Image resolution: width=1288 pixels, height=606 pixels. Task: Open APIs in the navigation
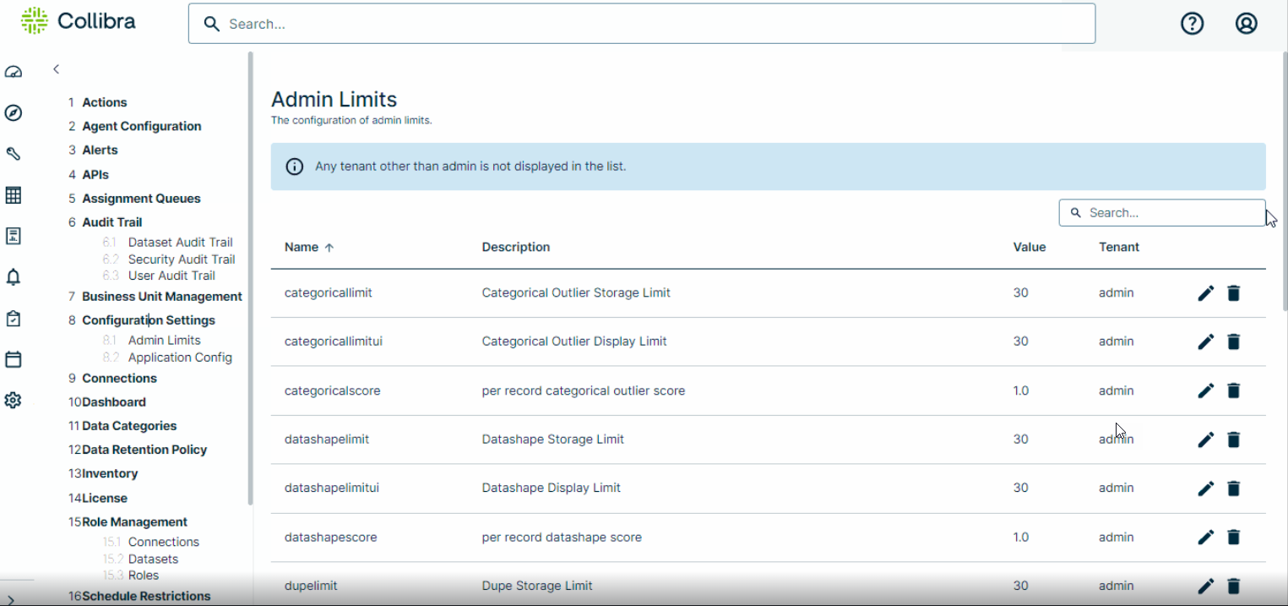point(95,175)
